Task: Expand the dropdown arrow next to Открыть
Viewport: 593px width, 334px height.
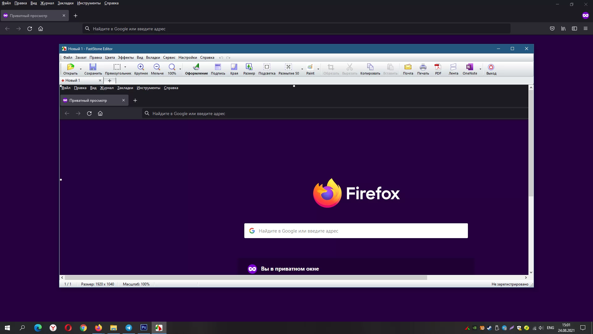Action: pos(81,69)
